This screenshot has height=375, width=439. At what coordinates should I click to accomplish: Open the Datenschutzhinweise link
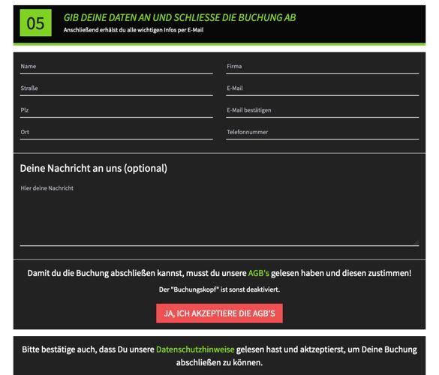(195, 349)
